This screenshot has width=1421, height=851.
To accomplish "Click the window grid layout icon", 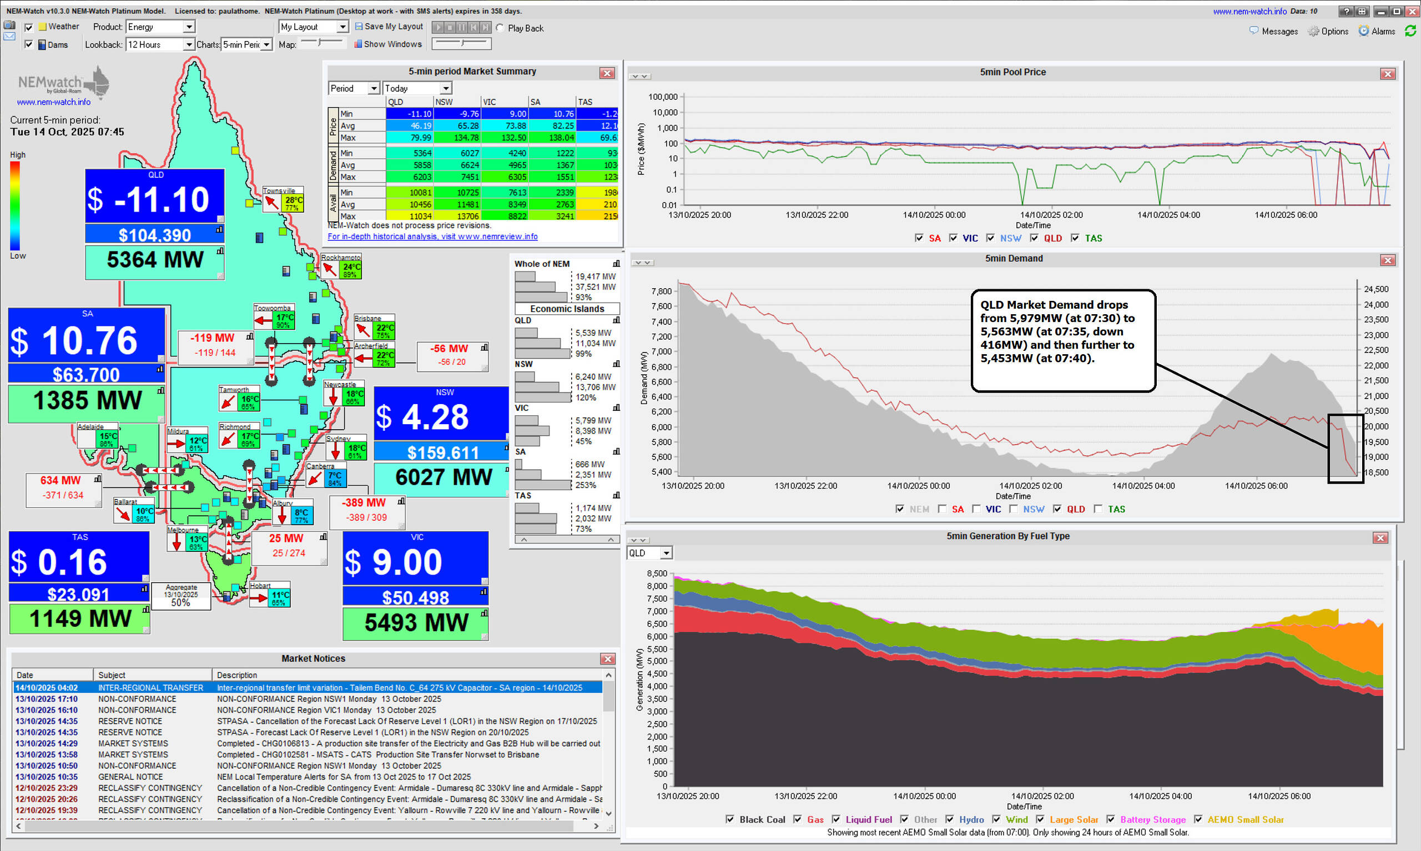I will (x=1362, y=11).
